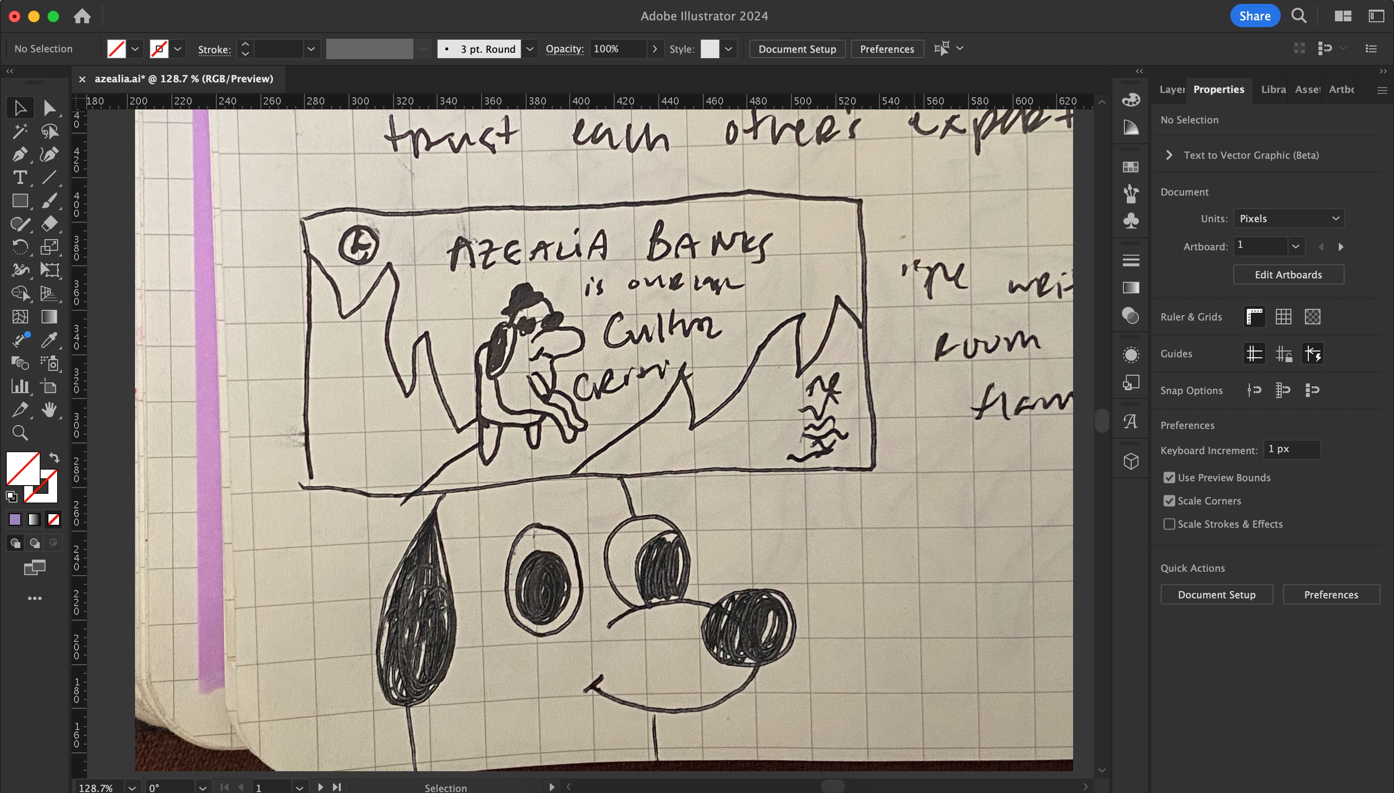Open the Libraries panel tab
Screen dimensions: 1394x793
click(1273, 89)
